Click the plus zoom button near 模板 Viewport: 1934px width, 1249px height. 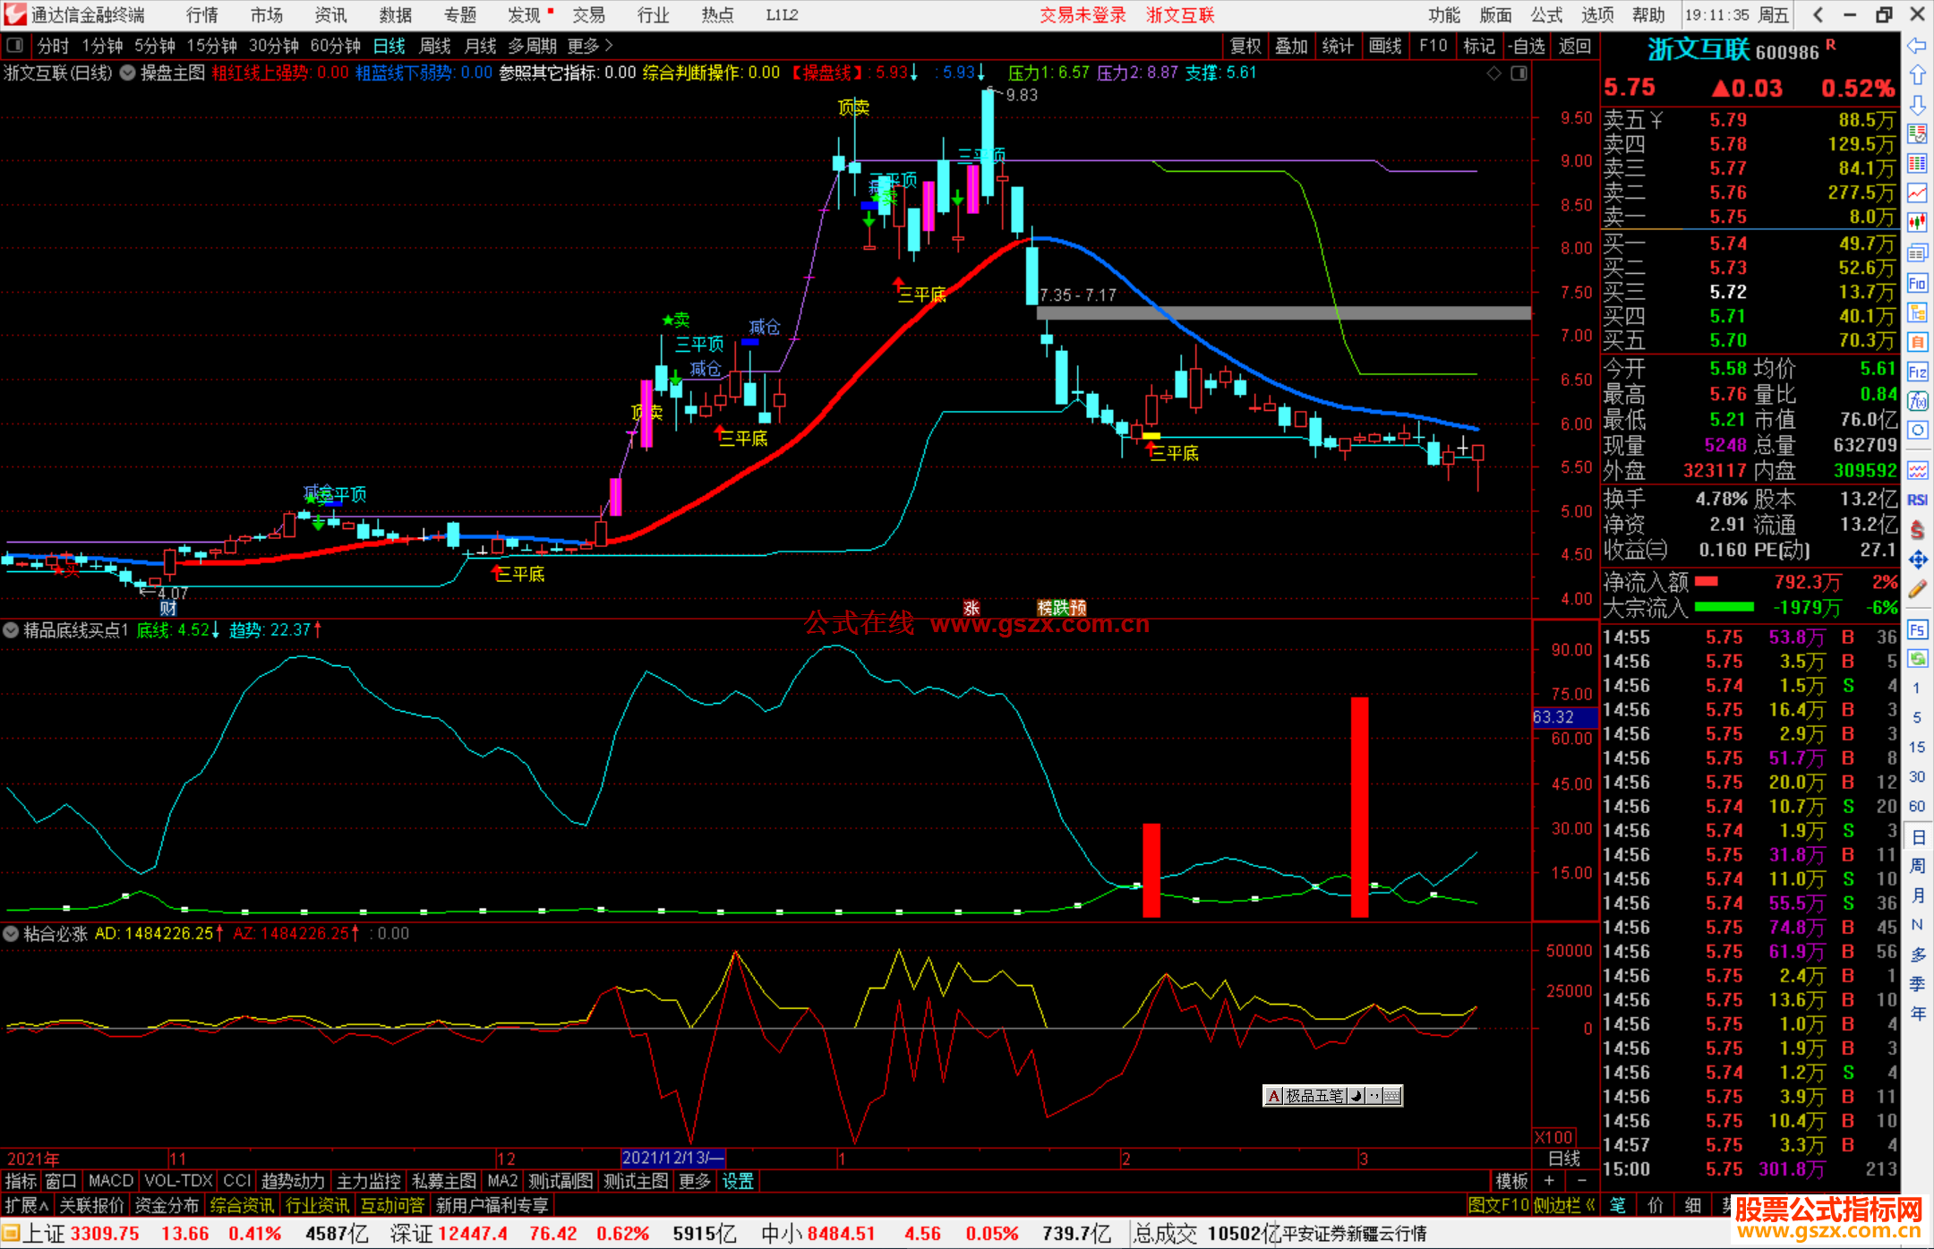click(x=1550, y=1181)
